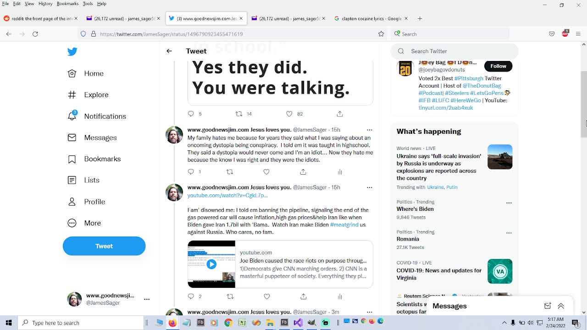Open tinyurl.com/2uab4xuk link
Viewport: 587px width, 330px height.
click(446, 108)
